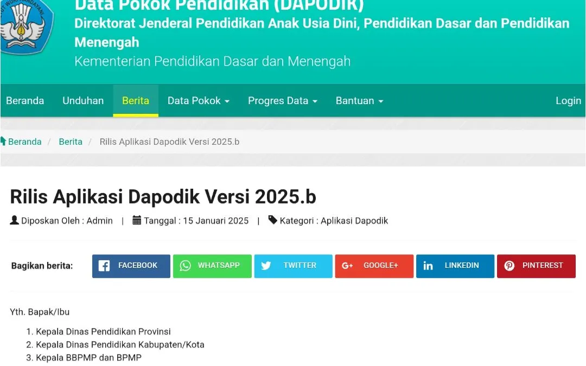Click the Twitter bird icon
586x366 pixels.
pos(266,266)
